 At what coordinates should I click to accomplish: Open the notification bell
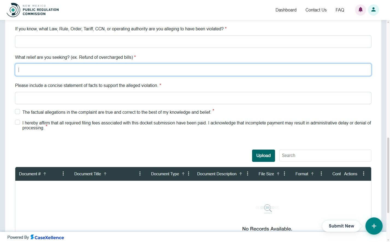[360, 10]
